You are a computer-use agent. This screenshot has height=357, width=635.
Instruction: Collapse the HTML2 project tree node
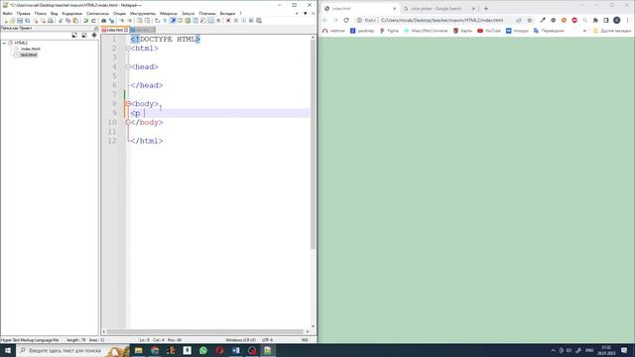pos(4,43)
